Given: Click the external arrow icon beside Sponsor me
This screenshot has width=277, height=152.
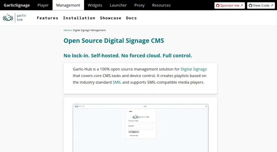Looking at the screenshot, I should [x=242, y=6].
